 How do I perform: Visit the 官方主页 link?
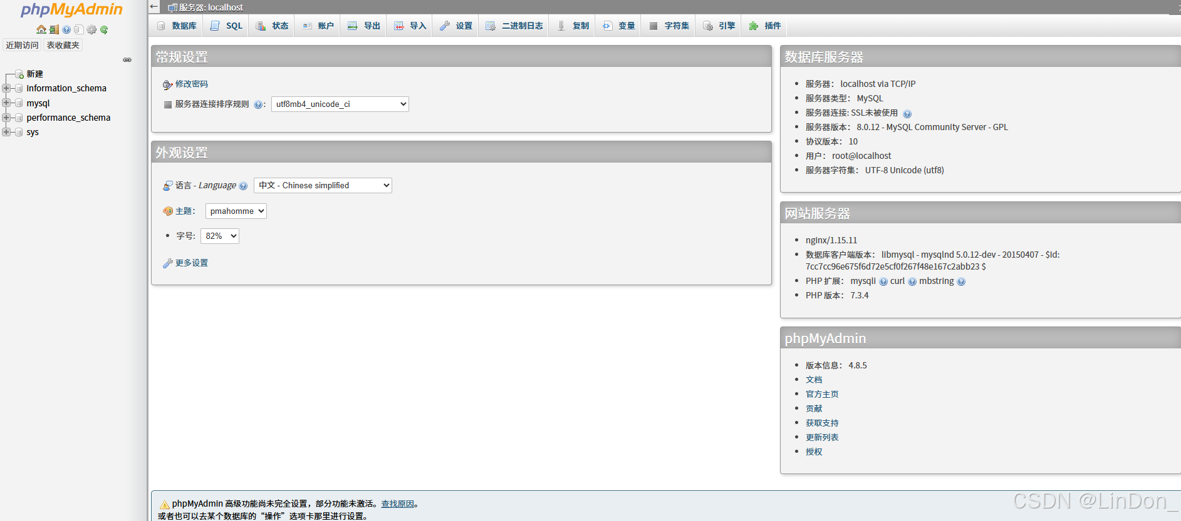point(822,394)
